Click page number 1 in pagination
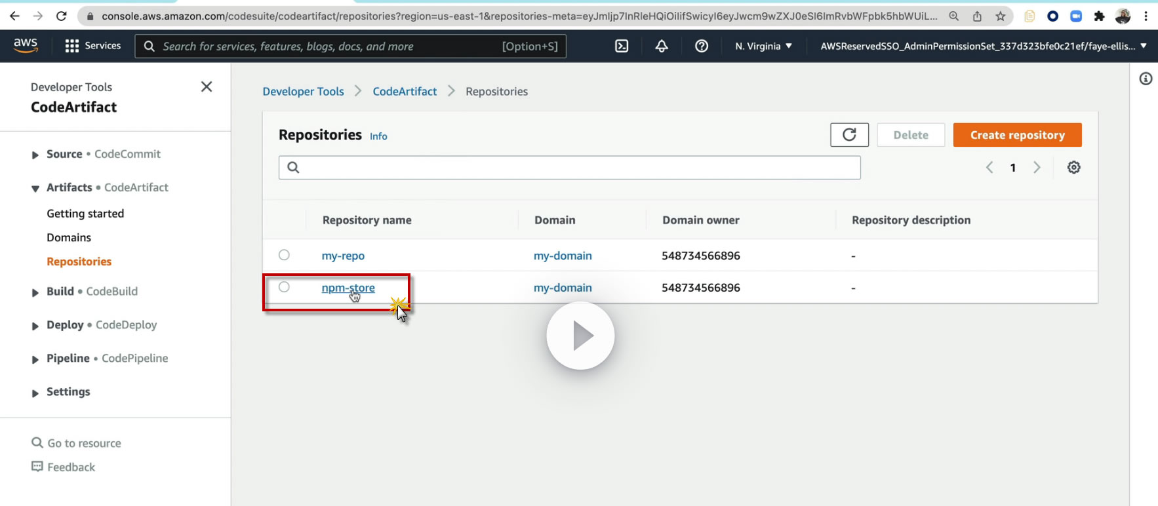Viewport: 1158px width, 506px height. pos(1013,168)
